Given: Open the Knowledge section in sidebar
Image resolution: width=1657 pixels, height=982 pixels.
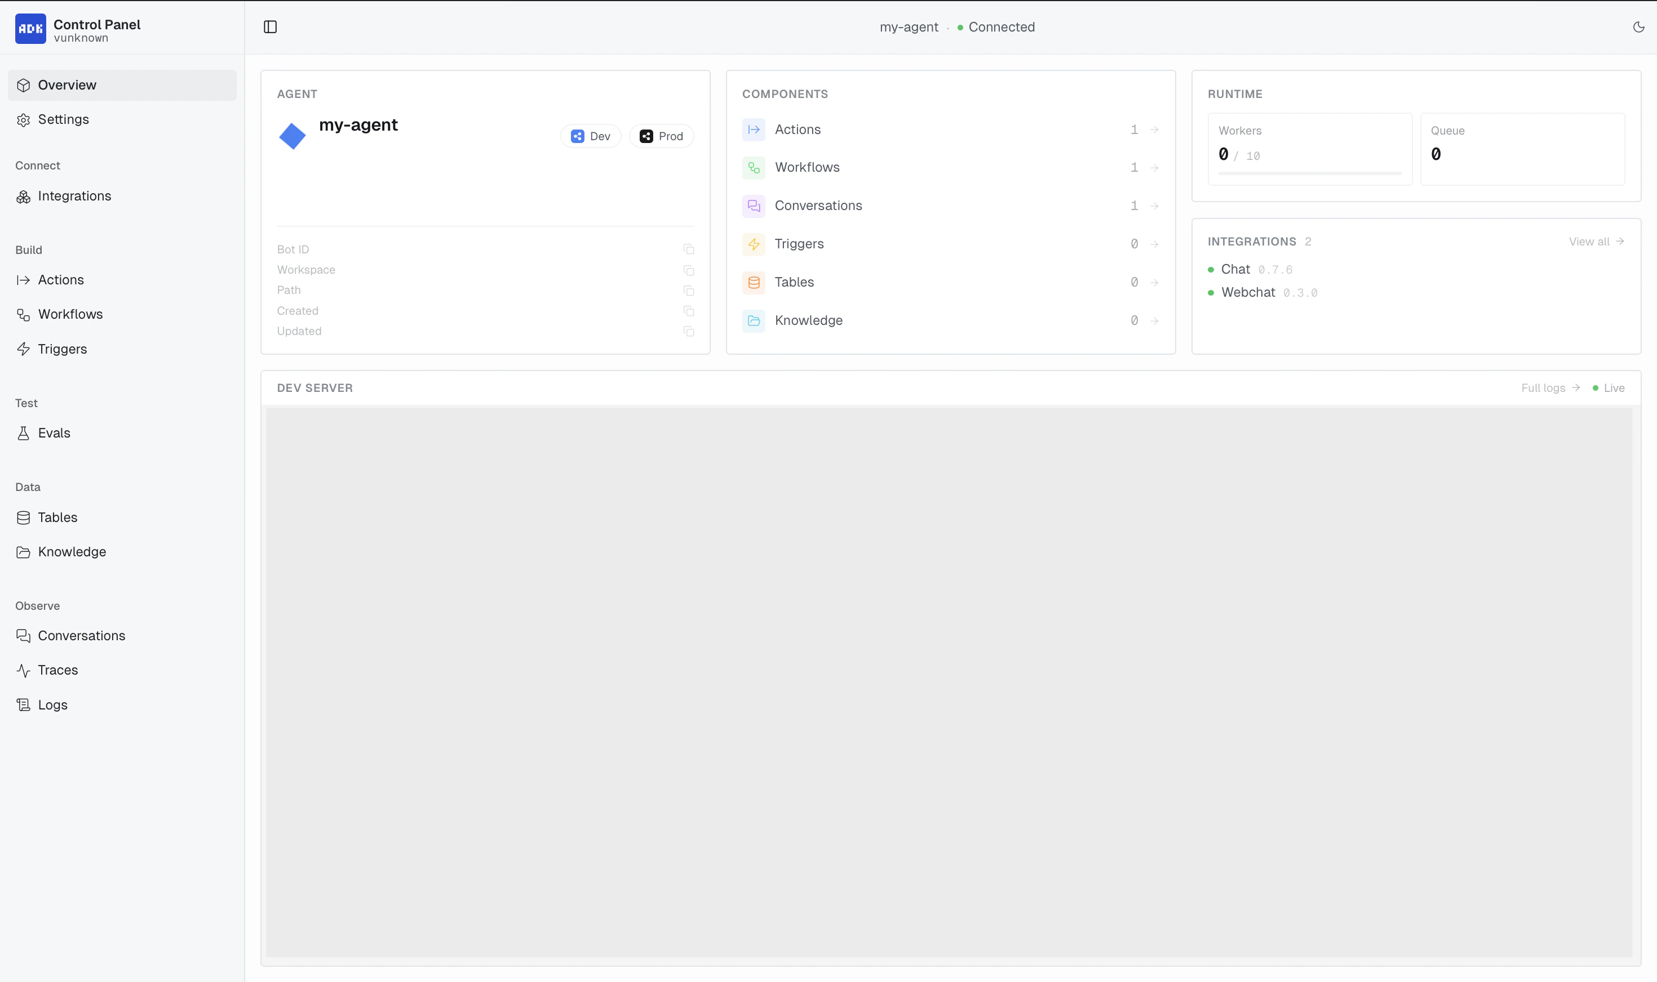Looking at the screenshot, I should coord(72,551).
